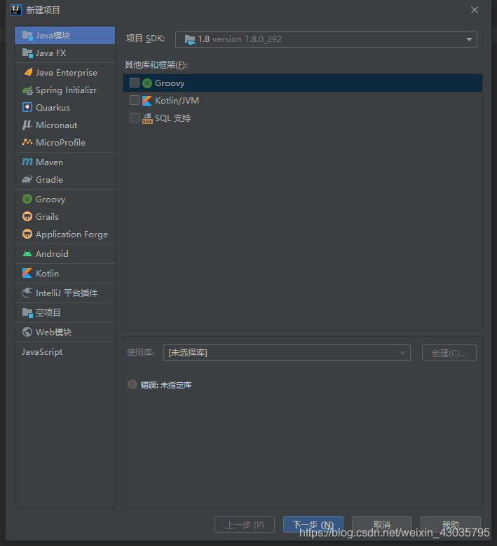Click the Maven m icon
497x546 pixels.
(27, 162)
